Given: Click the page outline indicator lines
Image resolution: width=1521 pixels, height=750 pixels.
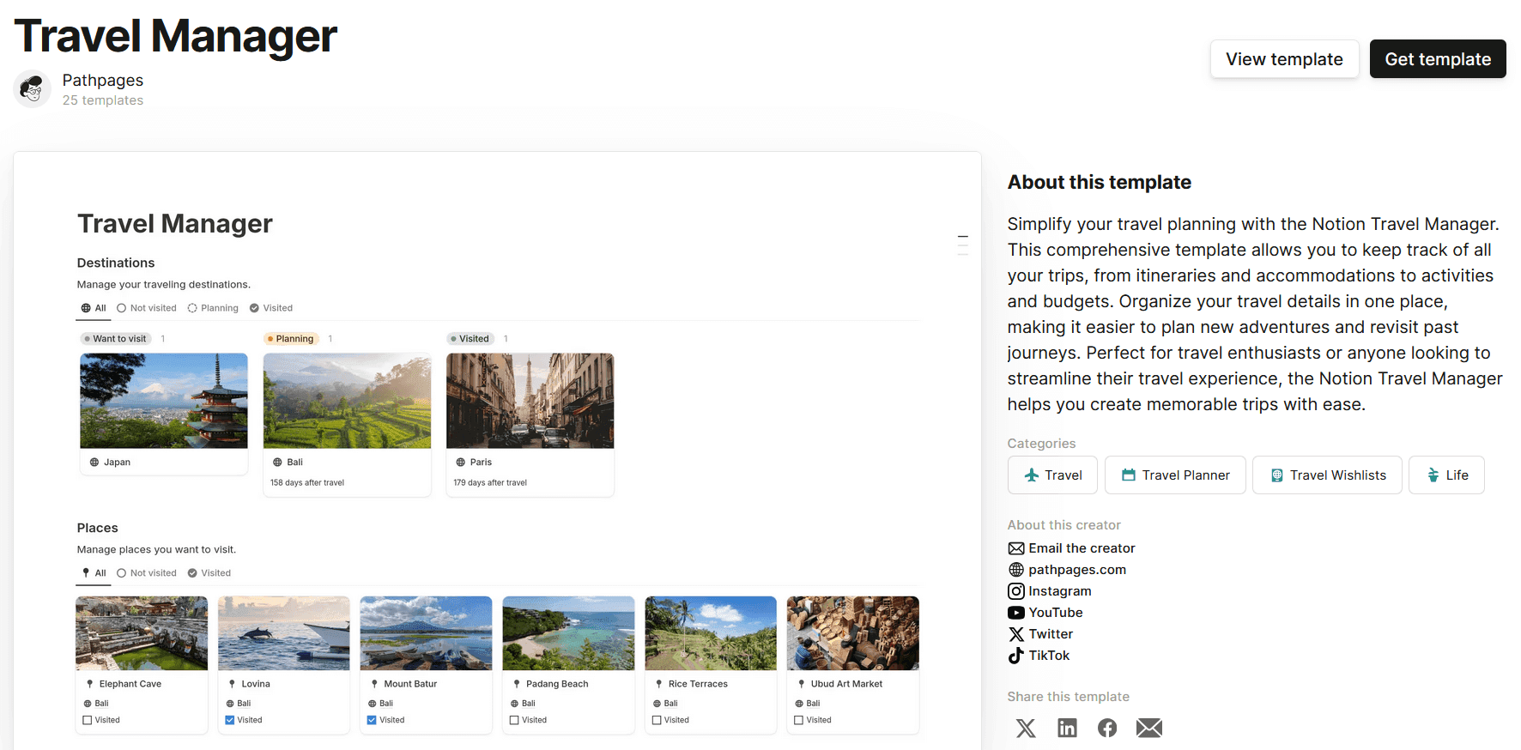Looking at the screenshot, I should 963,245.
